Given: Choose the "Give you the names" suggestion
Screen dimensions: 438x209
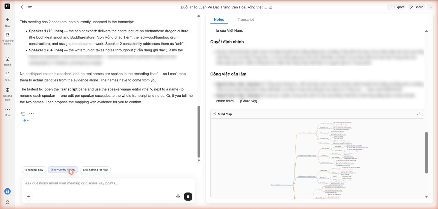Looking at the screenshot, I should point(63,170).
